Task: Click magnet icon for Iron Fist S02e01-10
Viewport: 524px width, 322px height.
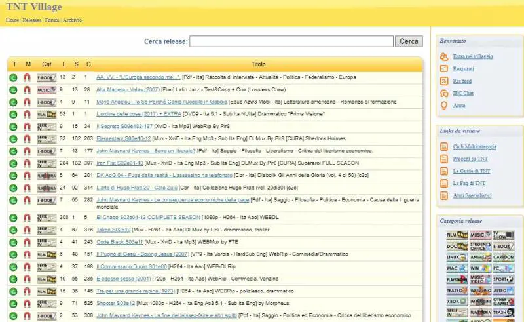Action: [27, 163]
